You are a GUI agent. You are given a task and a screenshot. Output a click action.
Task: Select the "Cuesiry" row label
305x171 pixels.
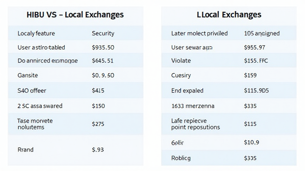coord(181,75)
